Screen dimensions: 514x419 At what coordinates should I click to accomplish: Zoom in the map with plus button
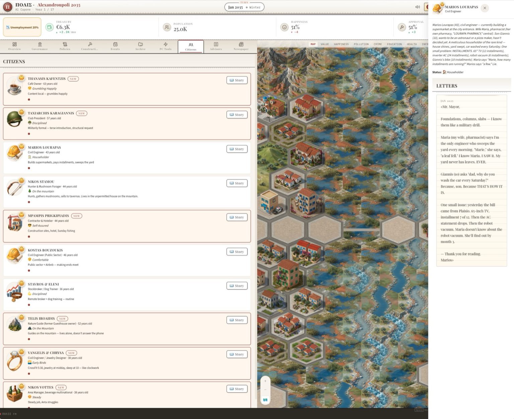pos(265,381)
